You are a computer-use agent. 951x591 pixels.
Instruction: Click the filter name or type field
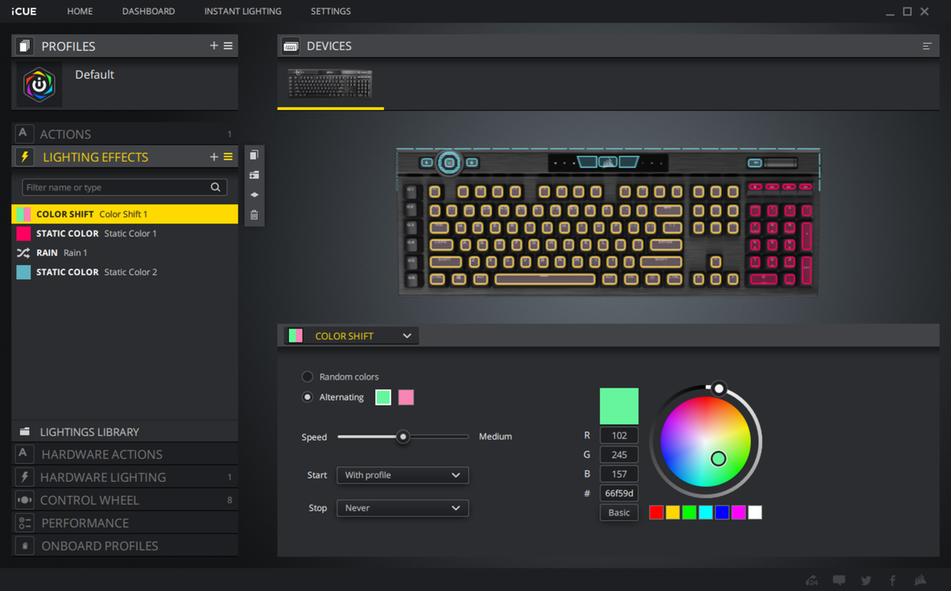tap(124, 187)
